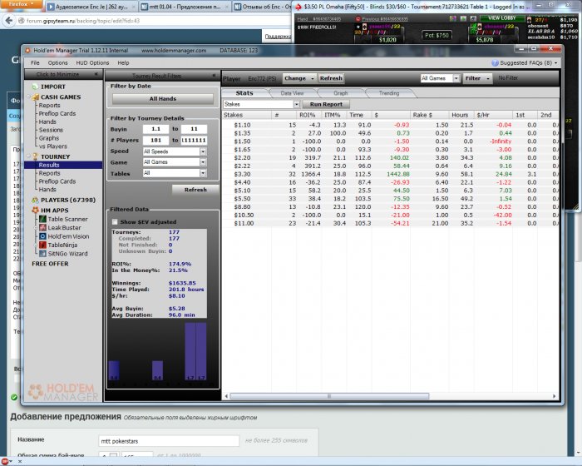Screen dimensions: 582x466
Task: Click the Buyin maximum field 11
Action: 194,129
